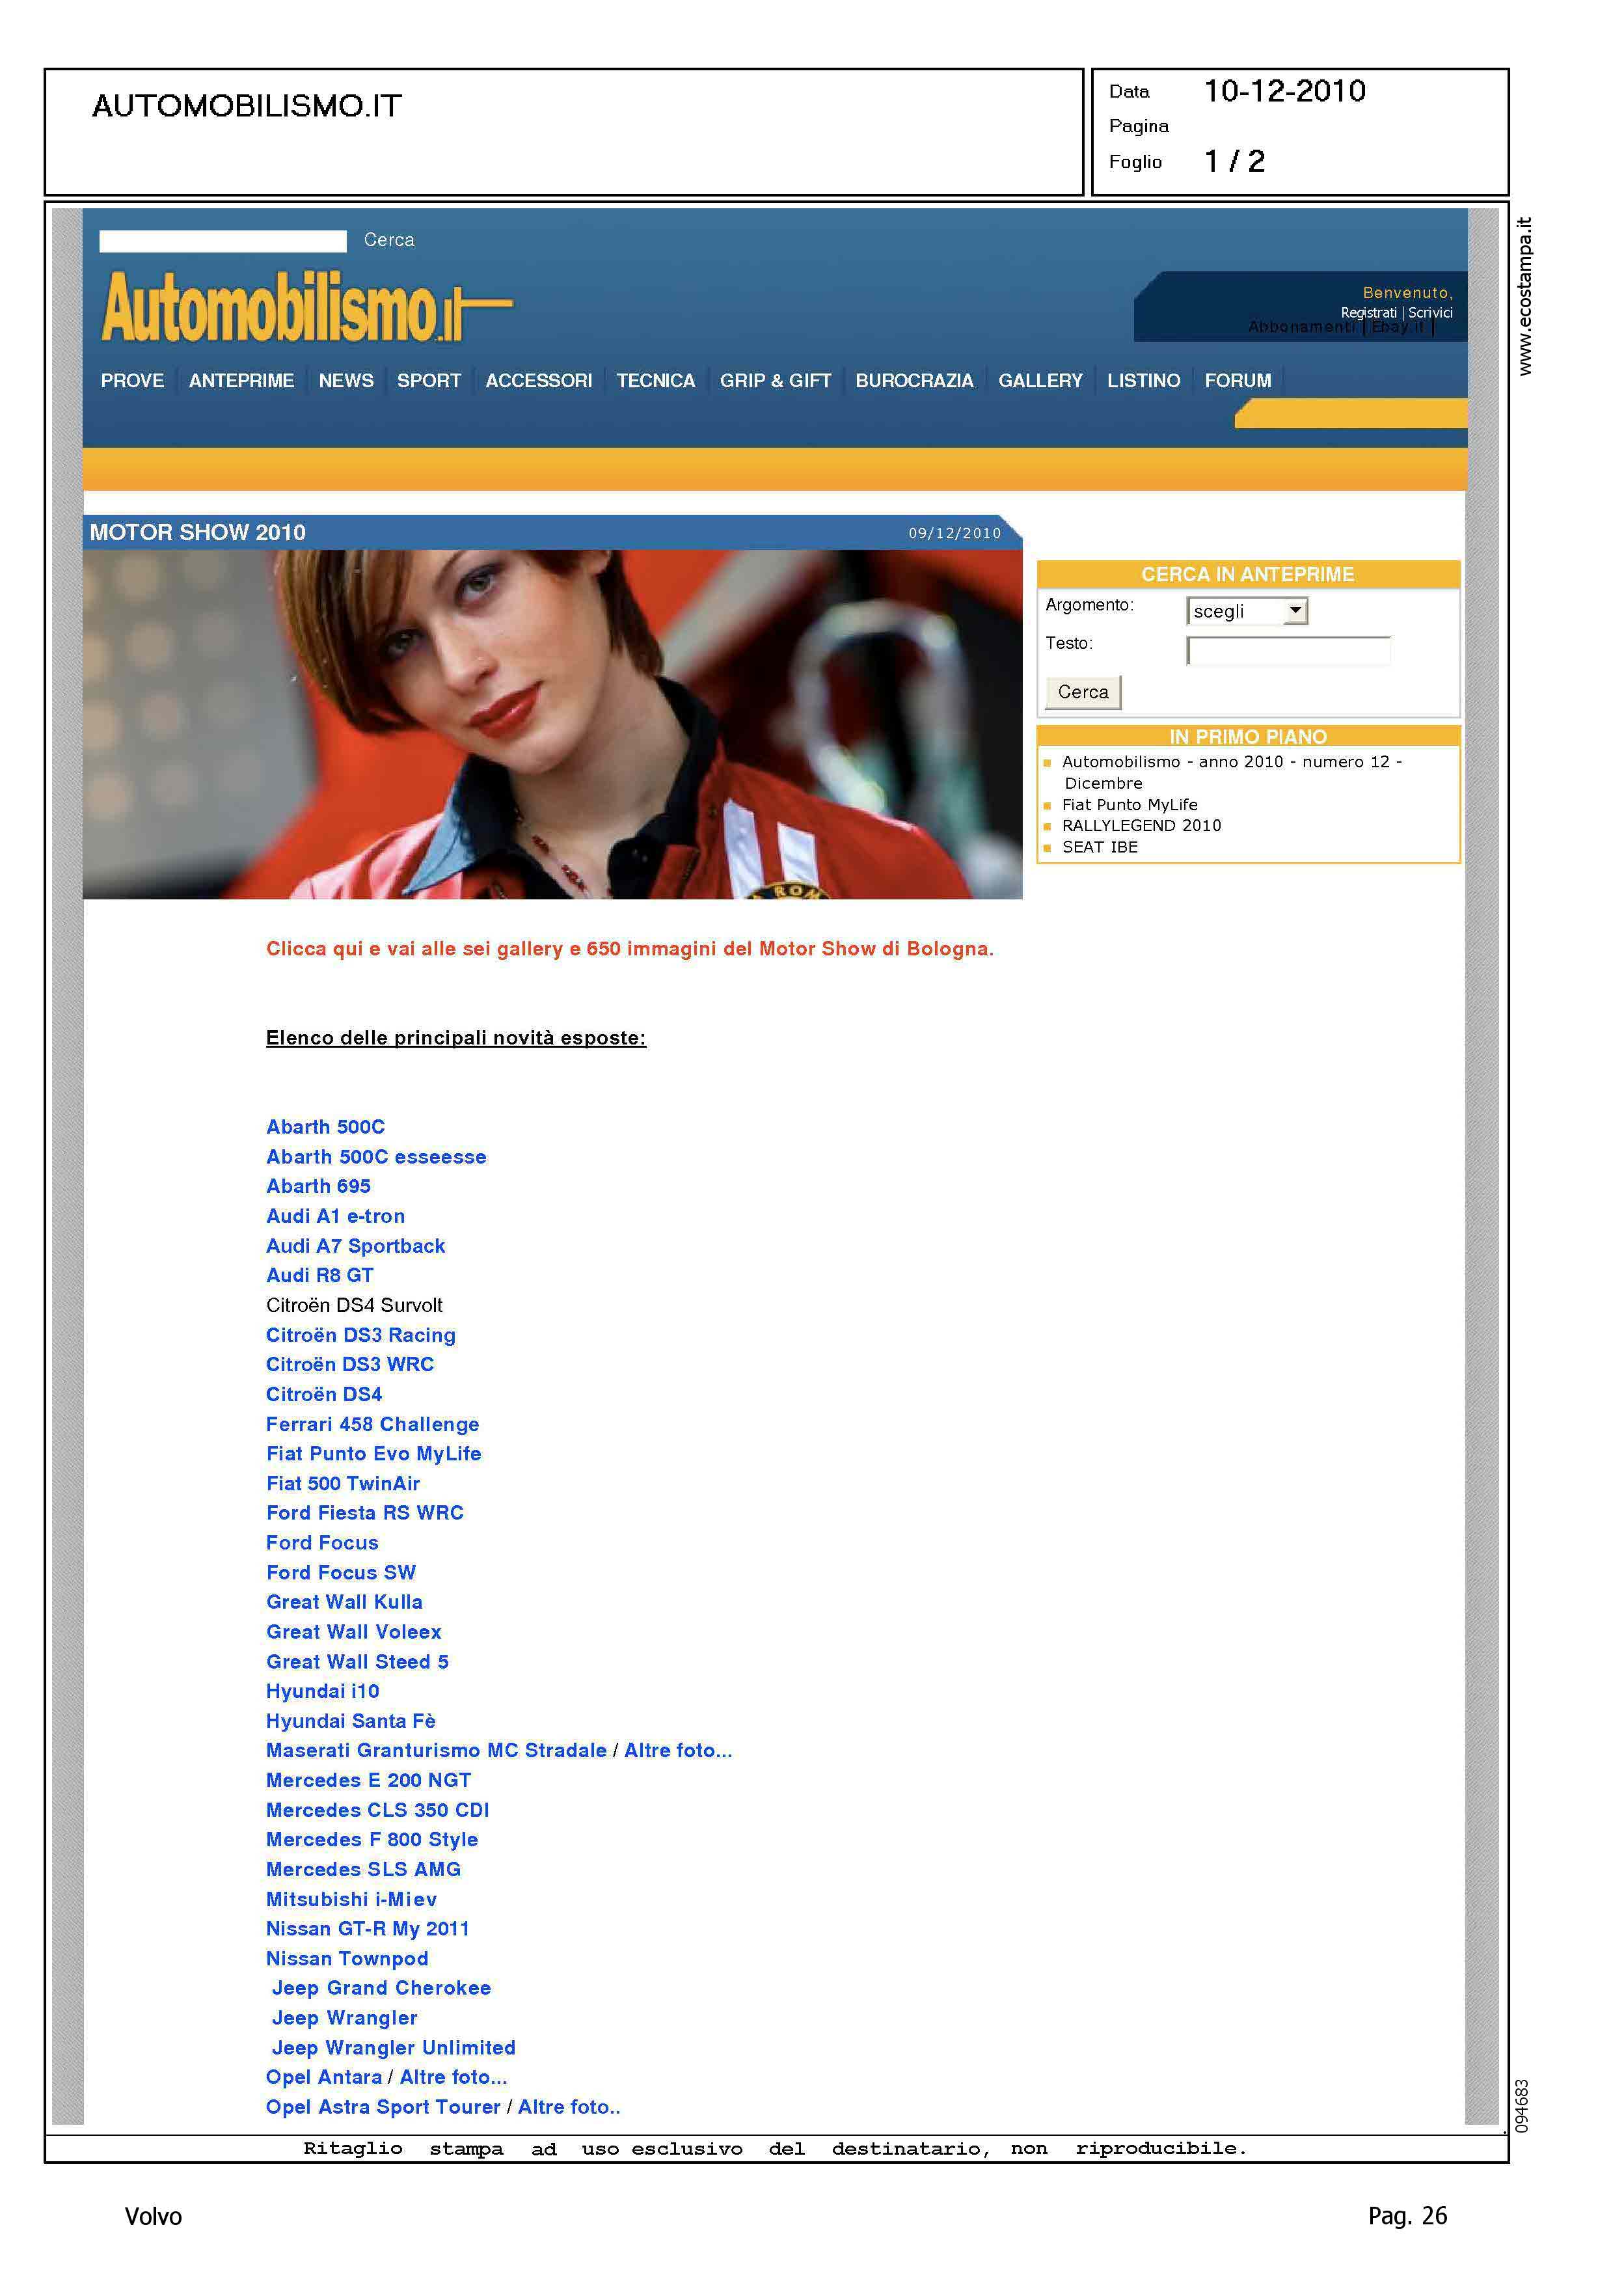1624x2279 pixels.
Task: Open the Jeep Wrangler Unlimited link
Action: pyautogui.click(x=393, y=2047)
